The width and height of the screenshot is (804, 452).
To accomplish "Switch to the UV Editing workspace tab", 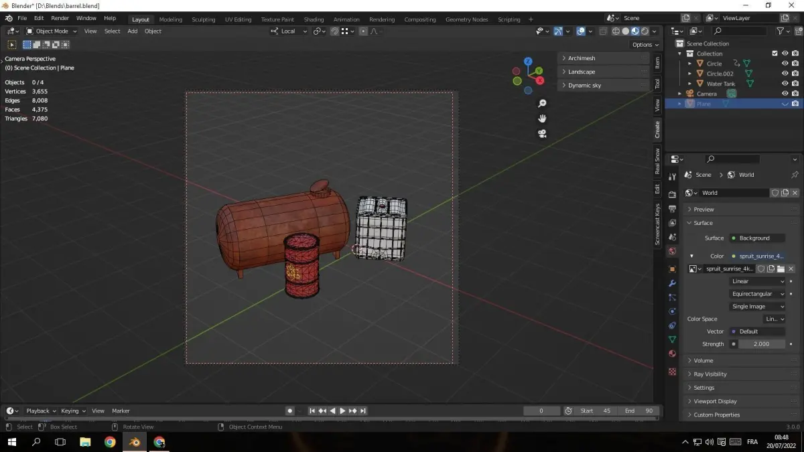I will click(x=238, y=19).
